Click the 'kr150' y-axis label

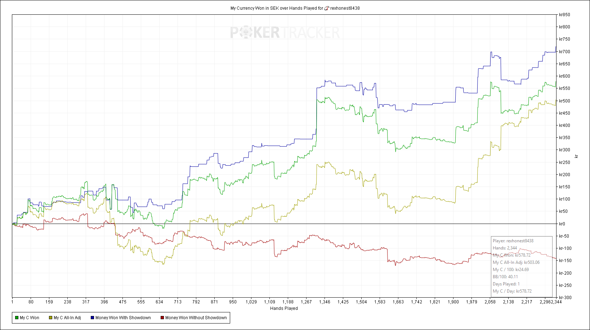click(564, 187)
